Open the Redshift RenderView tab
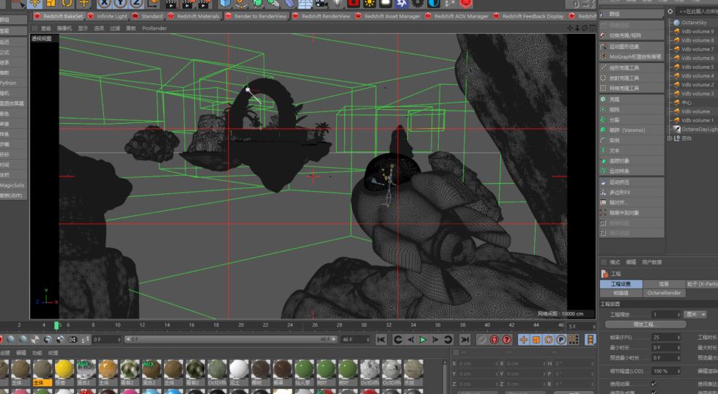This screenshot has height=394, width=718. tap(325, 15)
